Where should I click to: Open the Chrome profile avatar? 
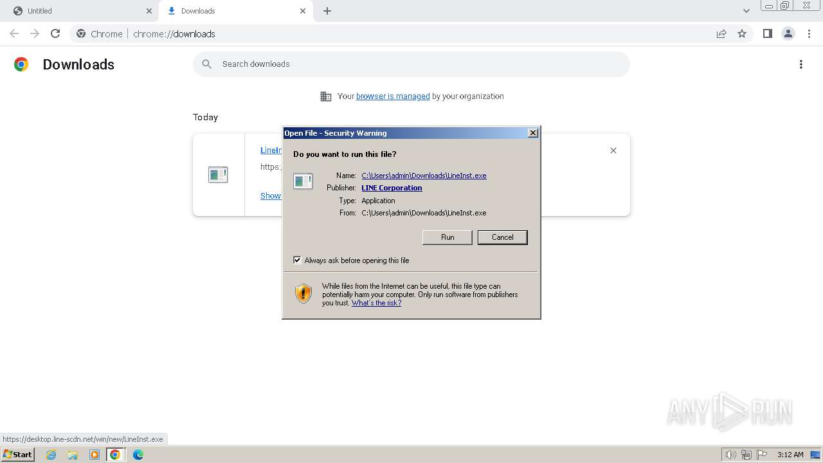coord(788,33)
